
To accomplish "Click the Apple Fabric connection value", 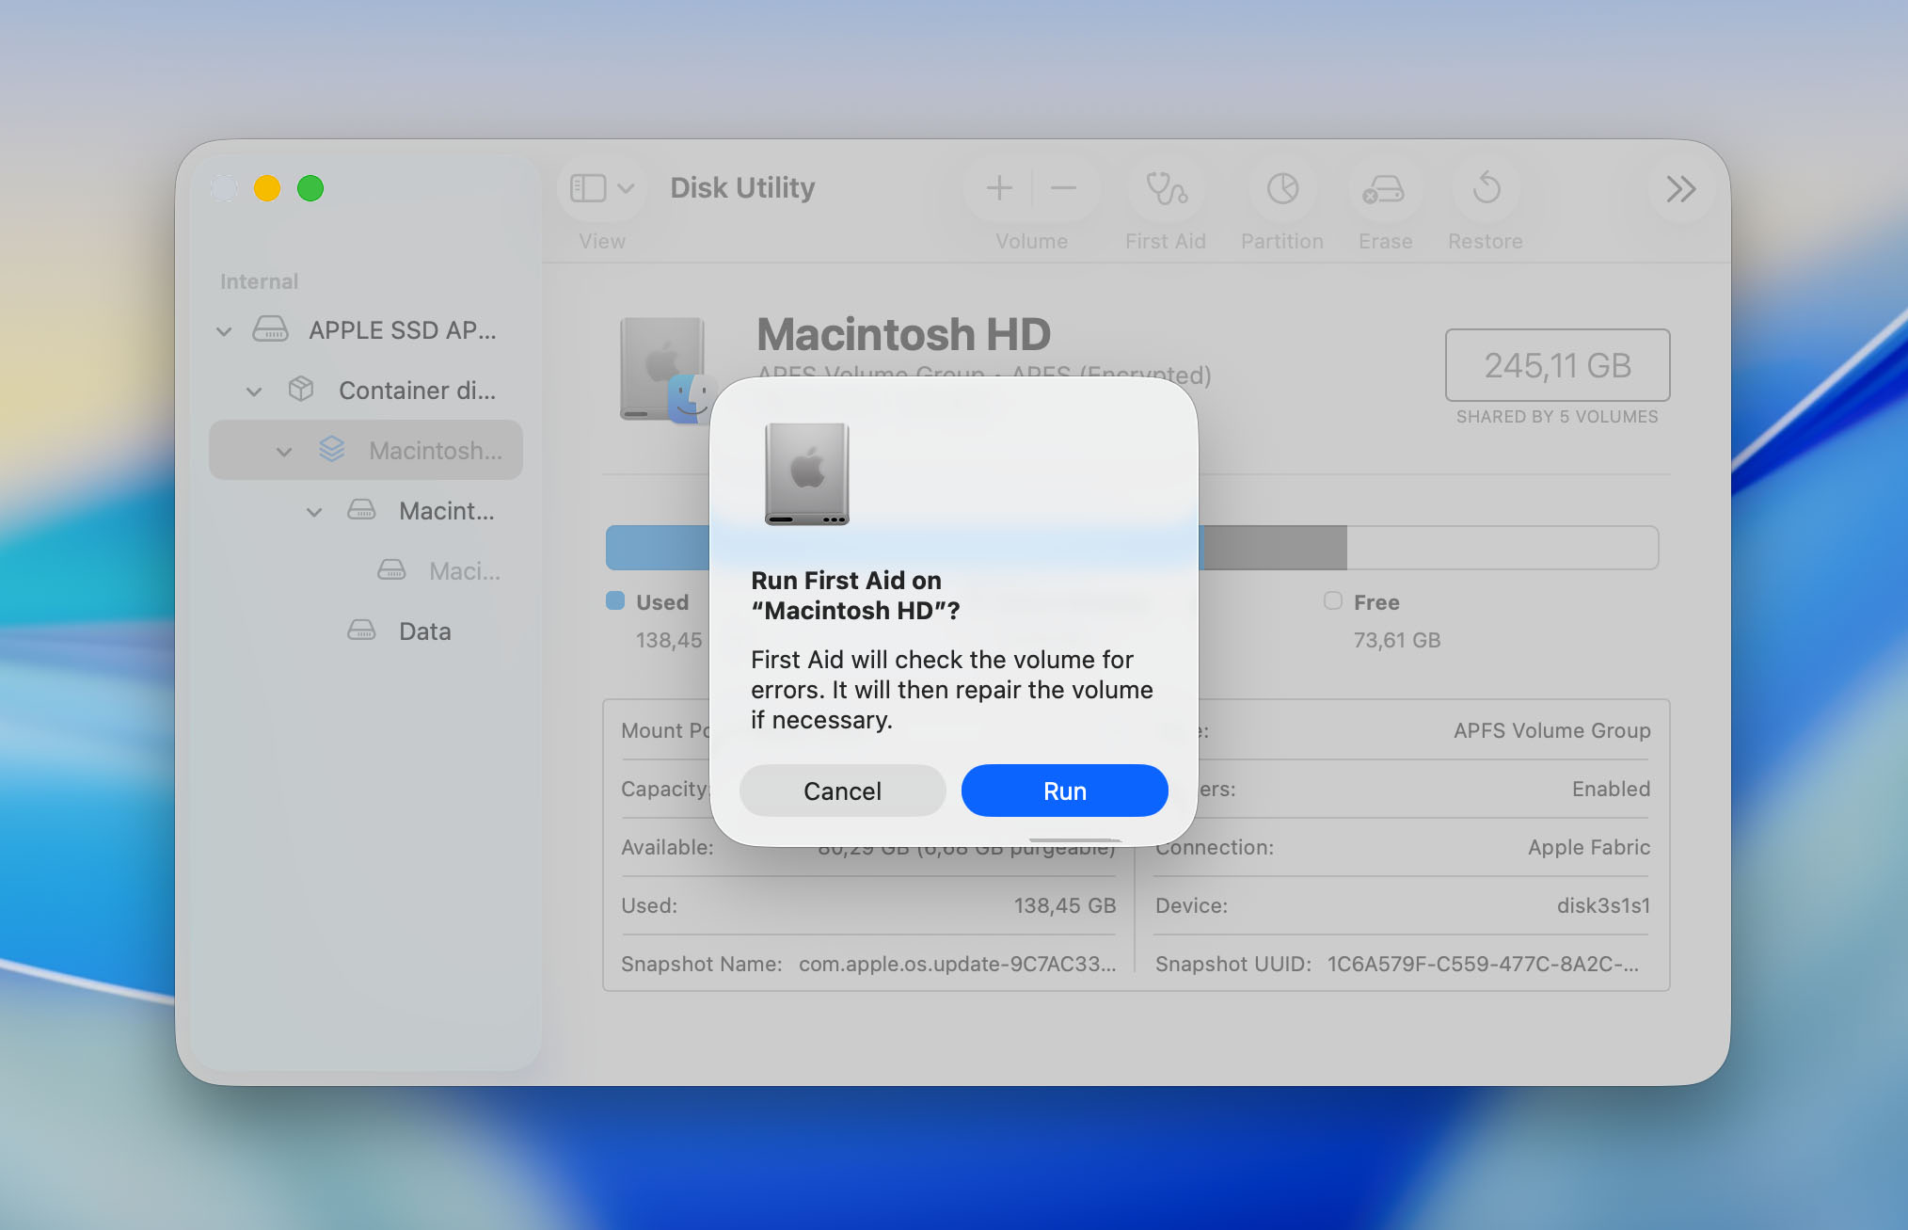I will [1590, 847].
